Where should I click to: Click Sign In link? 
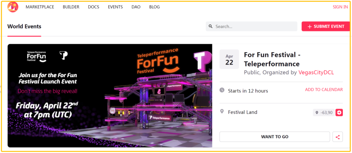coord(340,7)
